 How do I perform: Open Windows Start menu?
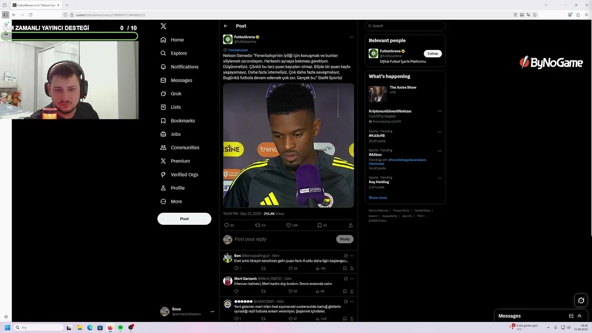pyautogui.click(x=7, y=327)
